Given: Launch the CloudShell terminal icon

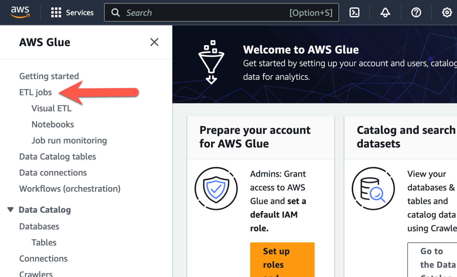Looking at the screenshot, I should pyautogui.click(x=354, y=12).
